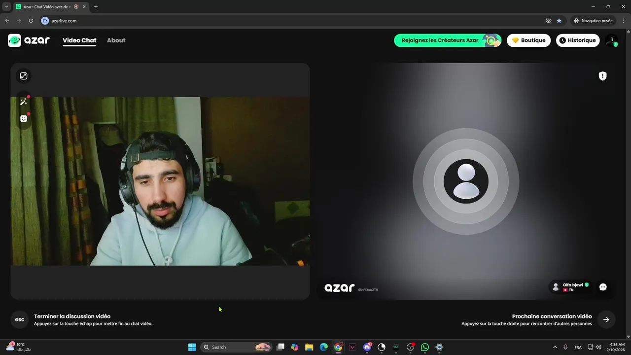631x355 pixels.
Task: Click the tracking protection eye icon
Action: point(548,21)
